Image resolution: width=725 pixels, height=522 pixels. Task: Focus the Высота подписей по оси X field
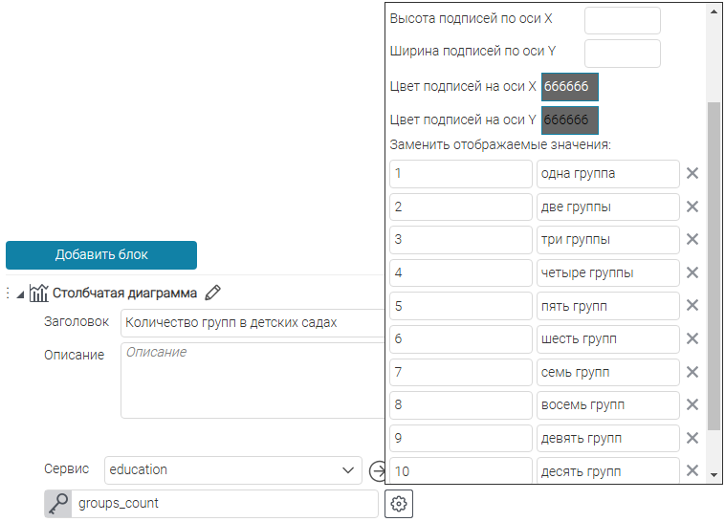(622, 20)
